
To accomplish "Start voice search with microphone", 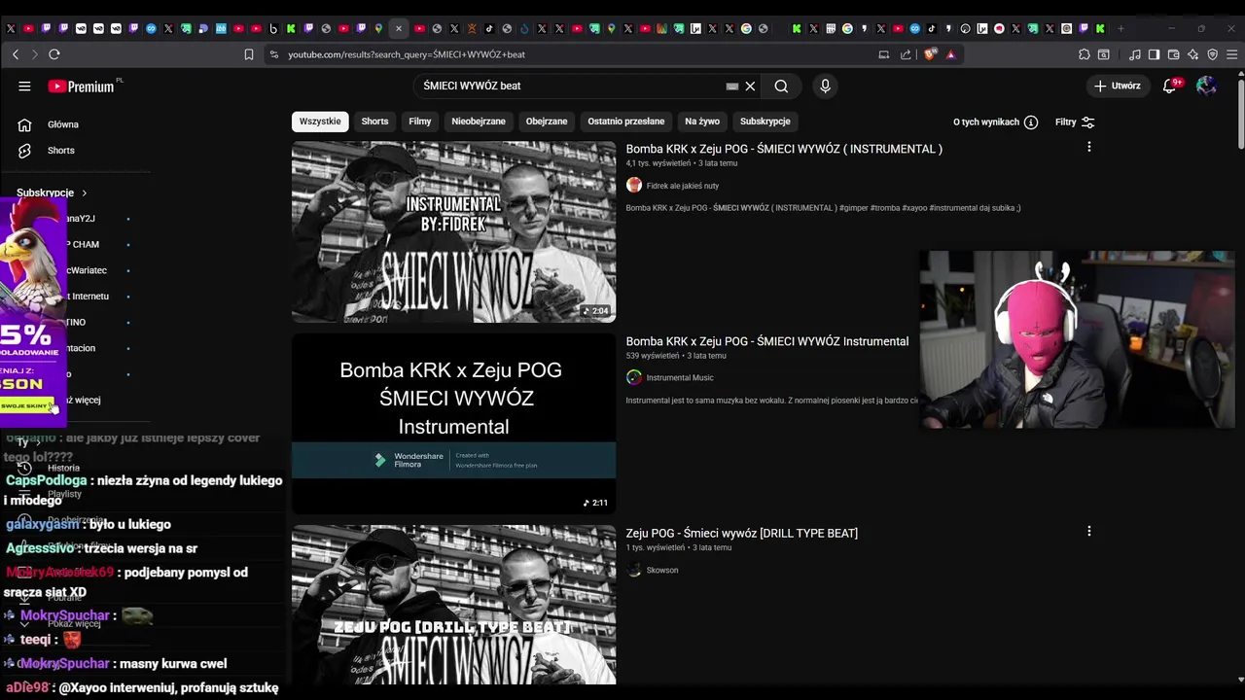I will 825,87.
